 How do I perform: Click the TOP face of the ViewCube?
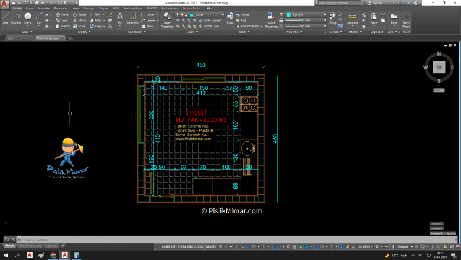439,67
